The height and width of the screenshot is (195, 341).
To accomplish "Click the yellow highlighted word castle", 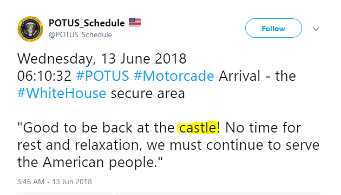I will click(199, 128).
